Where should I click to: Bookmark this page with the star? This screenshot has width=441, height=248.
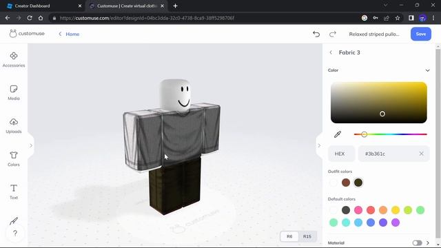click(x=398, y=18)
